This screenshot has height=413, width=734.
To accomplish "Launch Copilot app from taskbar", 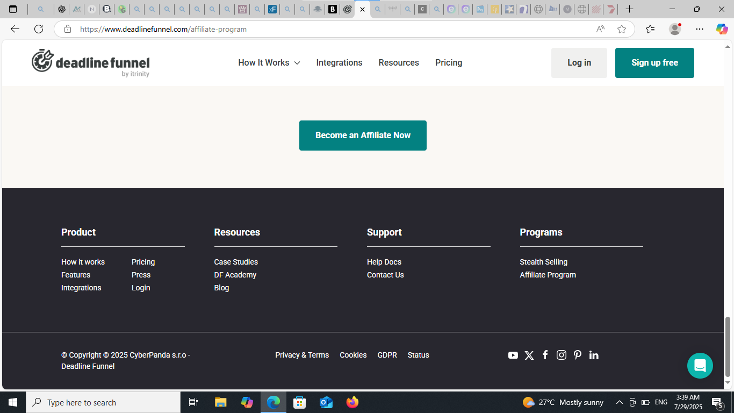I will [x=247, y=402].
